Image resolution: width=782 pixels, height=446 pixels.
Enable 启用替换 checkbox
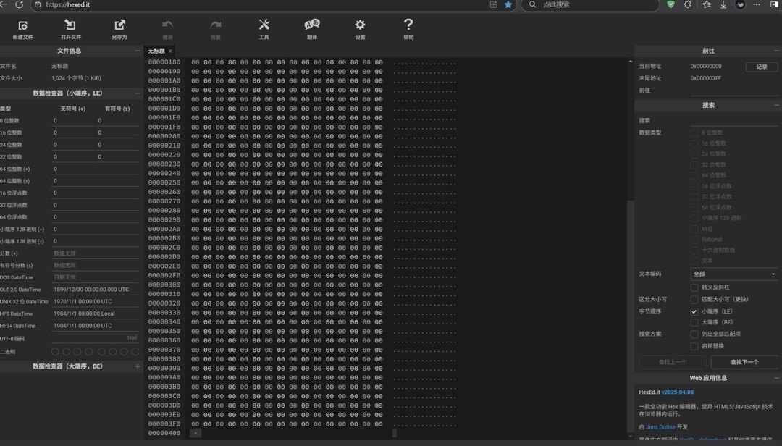(x=694, y=346)
